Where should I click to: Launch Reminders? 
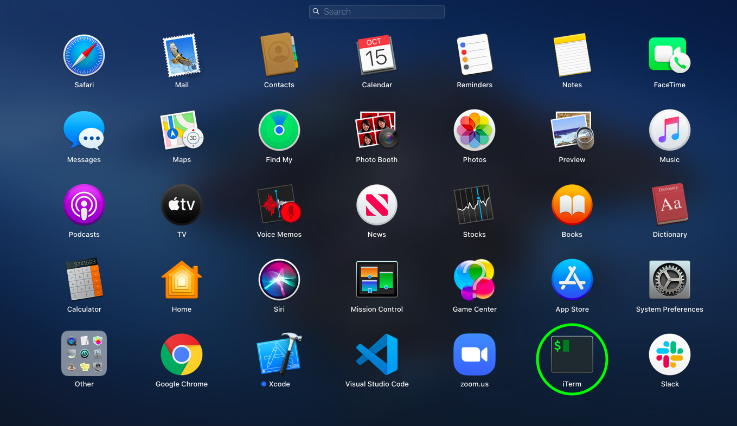point(475,55)
